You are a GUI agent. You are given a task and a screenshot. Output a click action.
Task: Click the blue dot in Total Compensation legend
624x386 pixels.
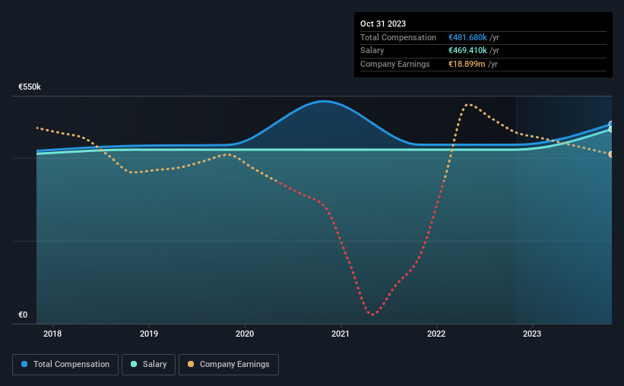coord(24,364)
